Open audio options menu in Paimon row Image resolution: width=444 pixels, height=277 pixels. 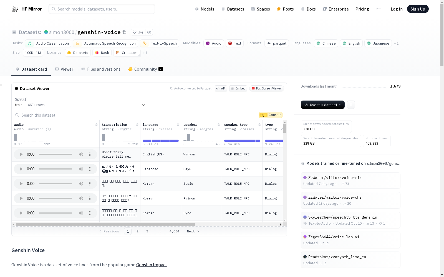coord(90,198)
